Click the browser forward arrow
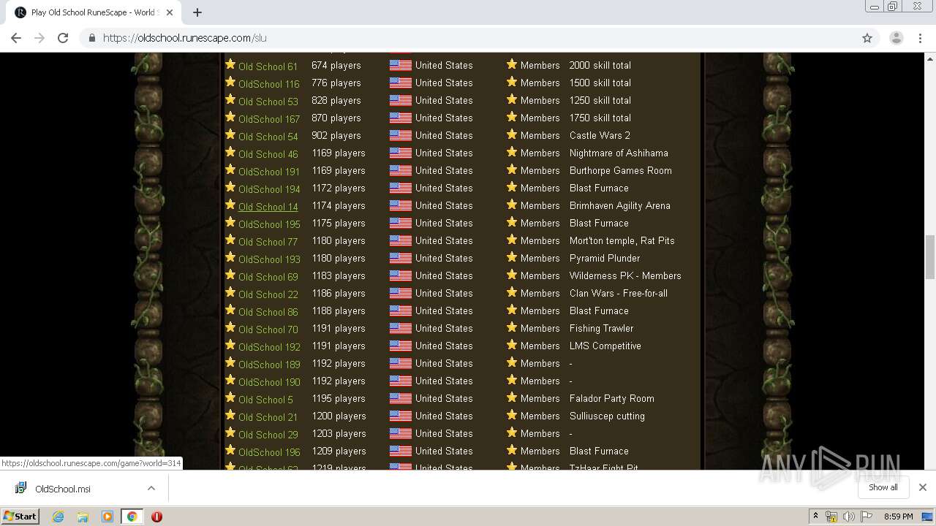The width and height of the screenshot is (936, 526). 39,38
